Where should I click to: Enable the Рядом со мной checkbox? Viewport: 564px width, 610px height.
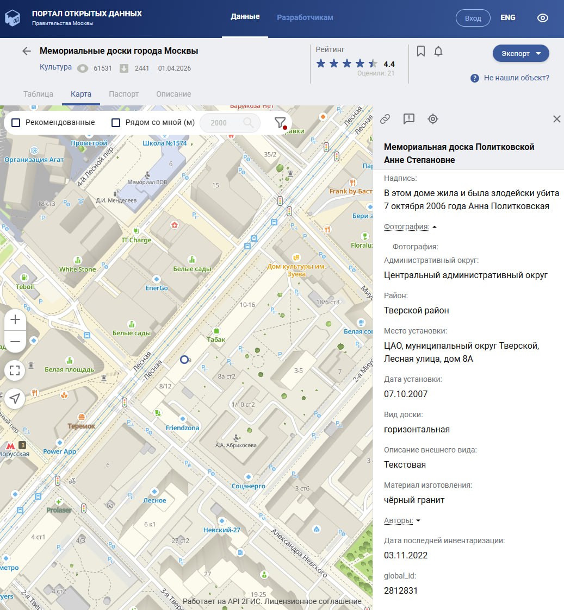coord(116,123)
